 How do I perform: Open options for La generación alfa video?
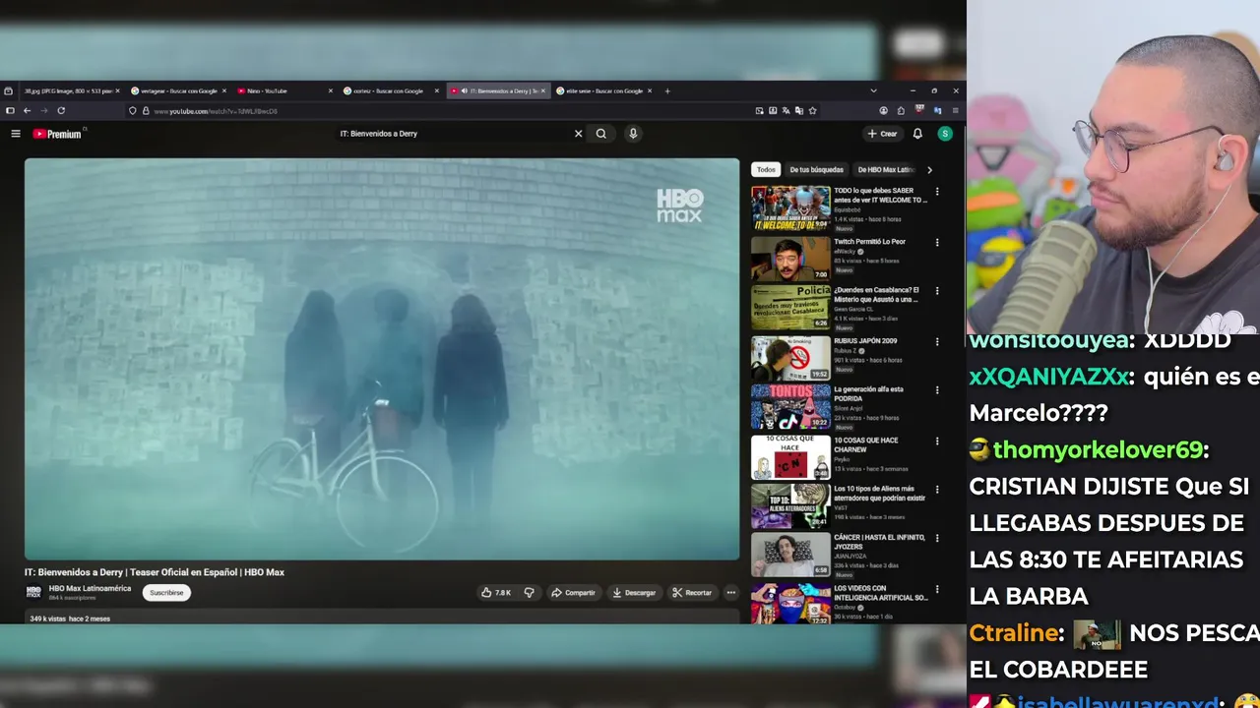936,390
